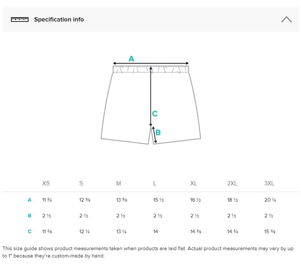301x268 pixels.
Task: Click the L size column header
Action: tap(155, 183)
